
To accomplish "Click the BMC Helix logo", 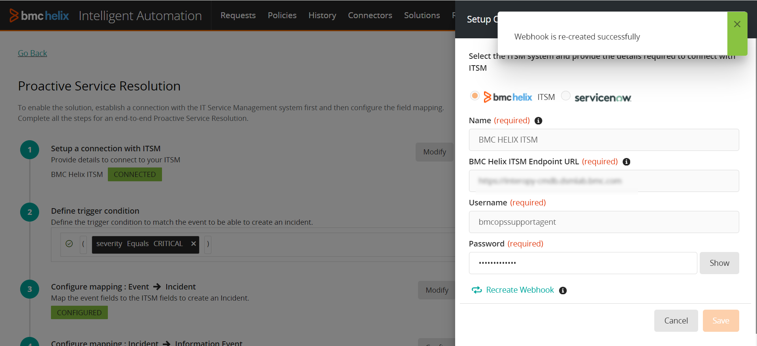I will (x=39, y=15).
